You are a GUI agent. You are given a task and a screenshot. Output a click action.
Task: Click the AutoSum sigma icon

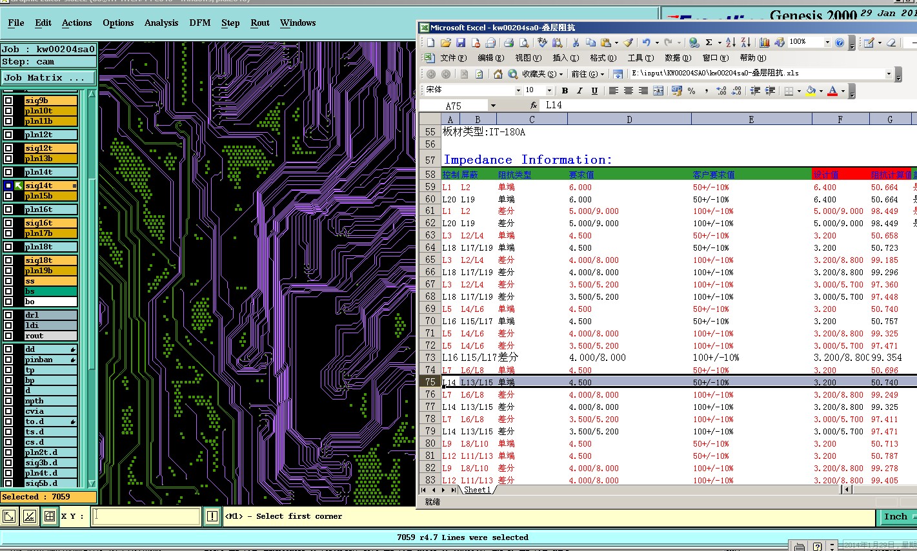coord(709,43)
